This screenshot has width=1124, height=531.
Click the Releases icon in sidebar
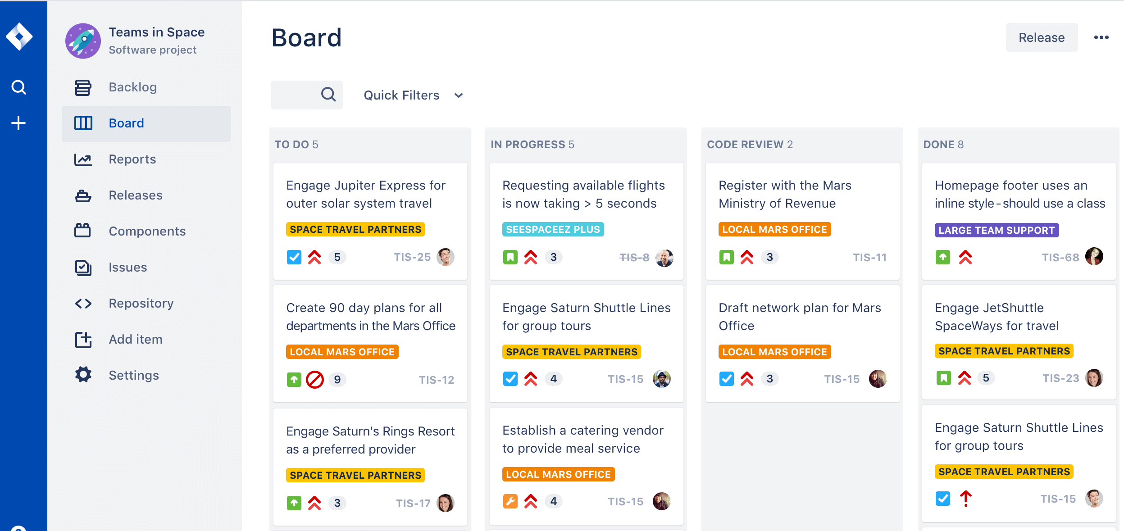coord(83,195)
